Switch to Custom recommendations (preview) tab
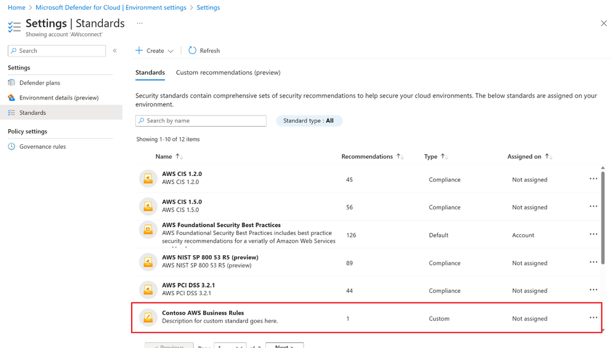The image size is (615, 348). click(228, 73)
